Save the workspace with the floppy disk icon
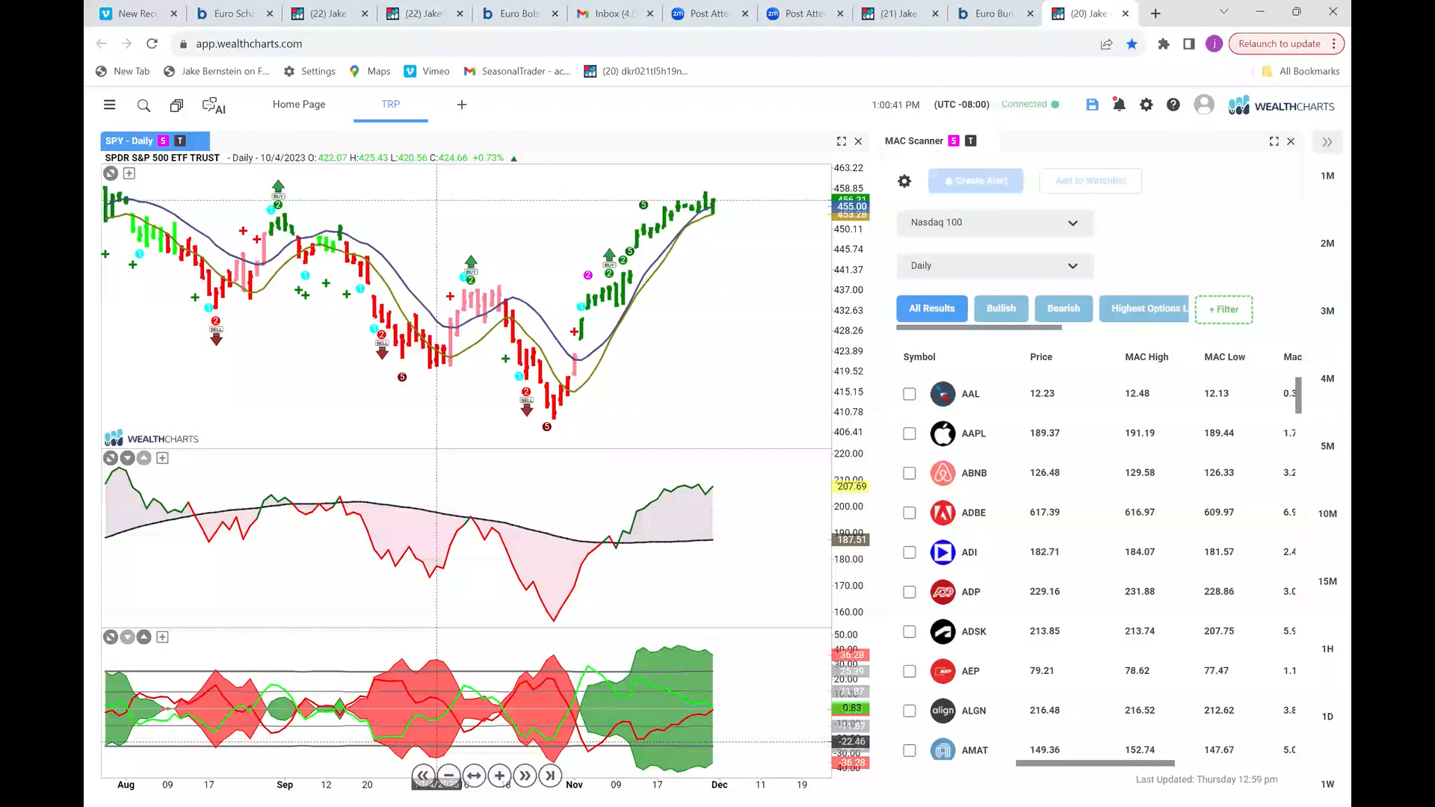Image resolution: width=1435 pixels, height=807 pixels. point(1092,105)
